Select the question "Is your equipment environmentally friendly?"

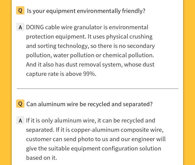coord(86,11)
